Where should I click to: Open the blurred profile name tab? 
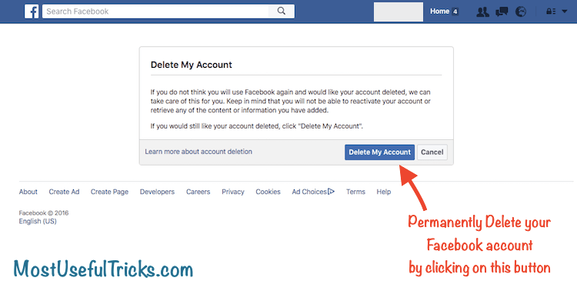[399, 12]
